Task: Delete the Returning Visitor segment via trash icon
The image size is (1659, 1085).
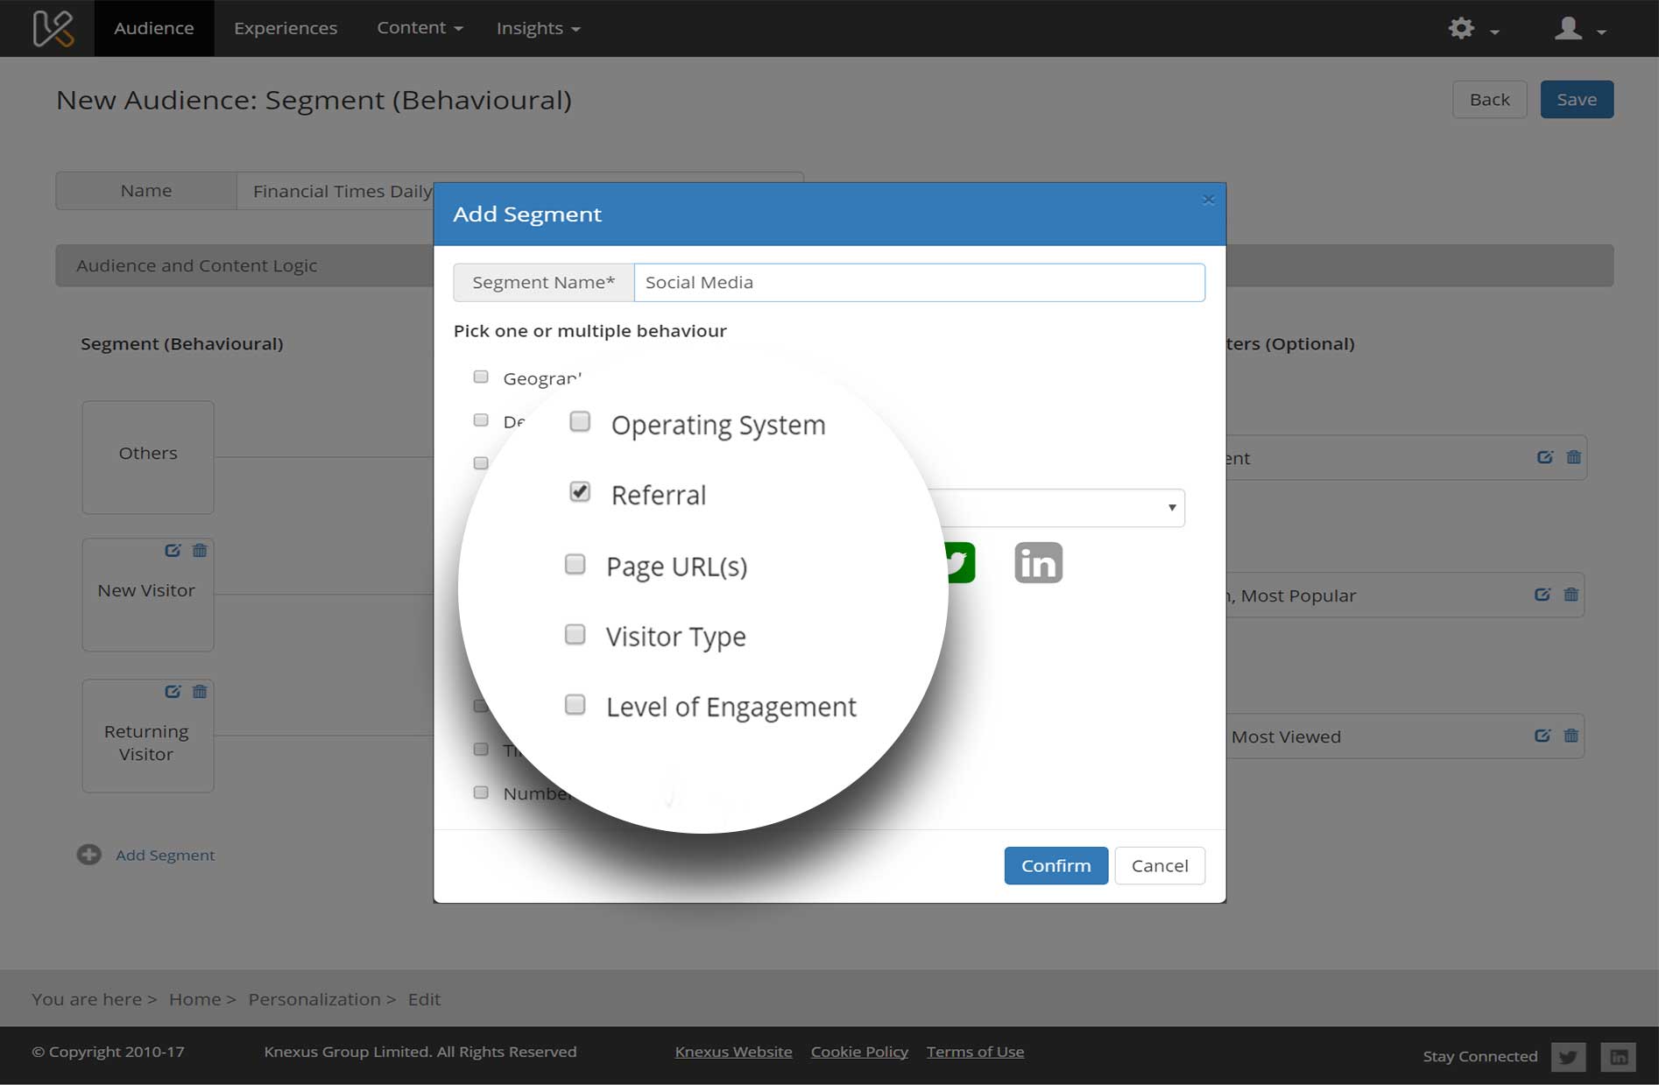Action: (200, 692)
